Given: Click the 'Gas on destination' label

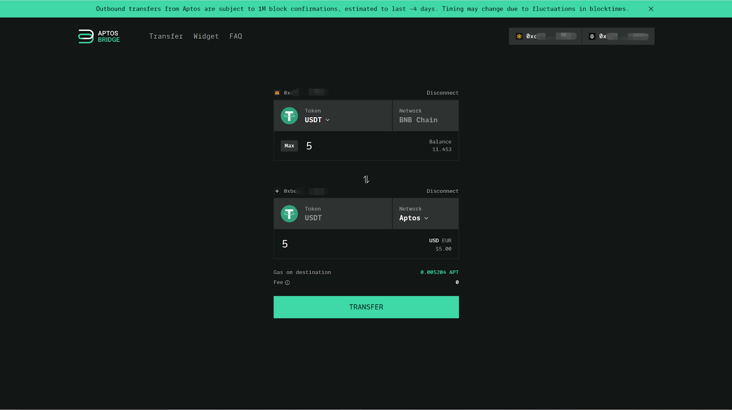Looking at the screenshot, I should 302,272.
